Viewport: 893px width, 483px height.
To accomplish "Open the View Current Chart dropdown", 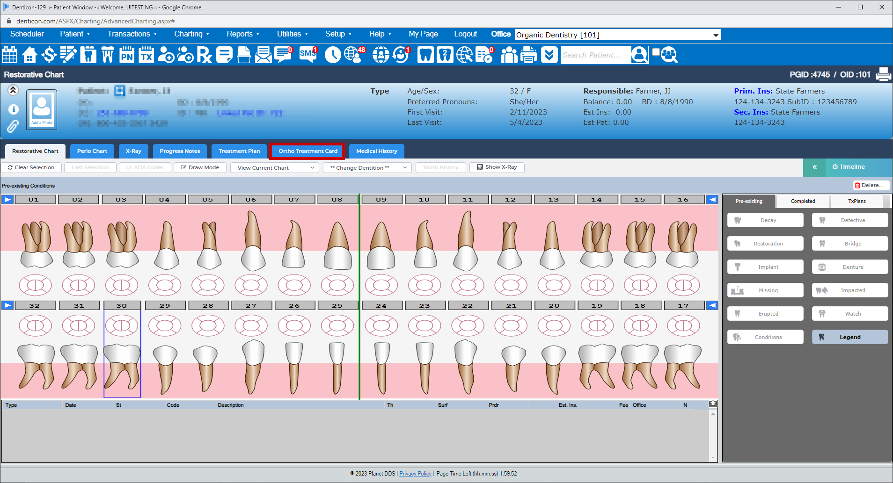I will (x=274, y=167).
